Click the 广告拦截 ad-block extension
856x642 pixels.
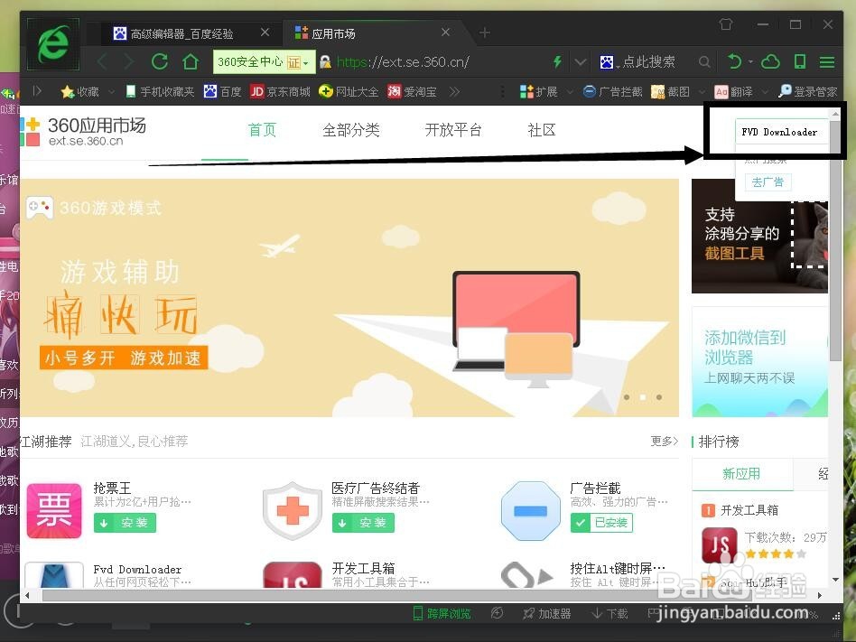[x=612, y=92]
